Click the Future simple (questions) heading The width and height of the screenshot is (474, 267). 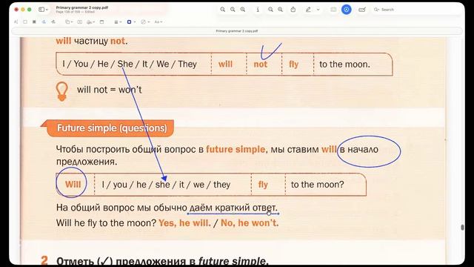tap(112, 128)
